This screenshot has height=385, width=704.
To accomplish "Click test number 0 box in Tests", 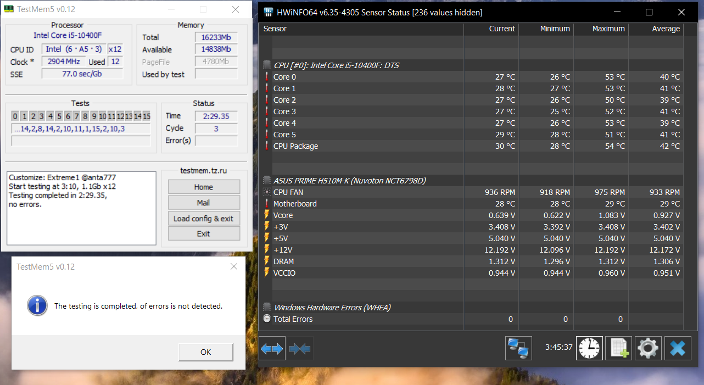I will point(15,116).
